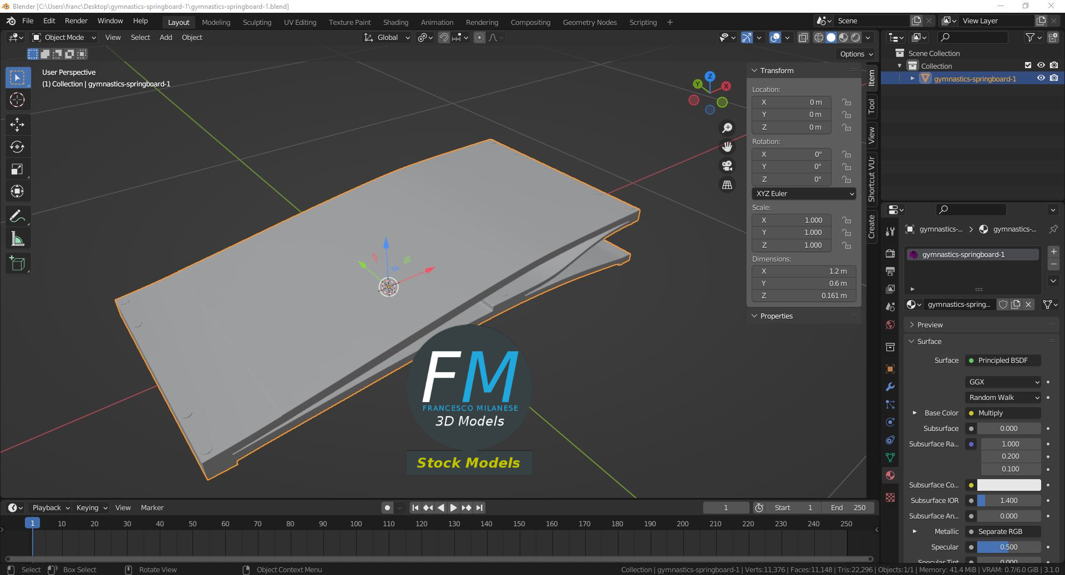1065x575 pixels.
Task: Open the Render menu
Action: (x=76, y=21)
